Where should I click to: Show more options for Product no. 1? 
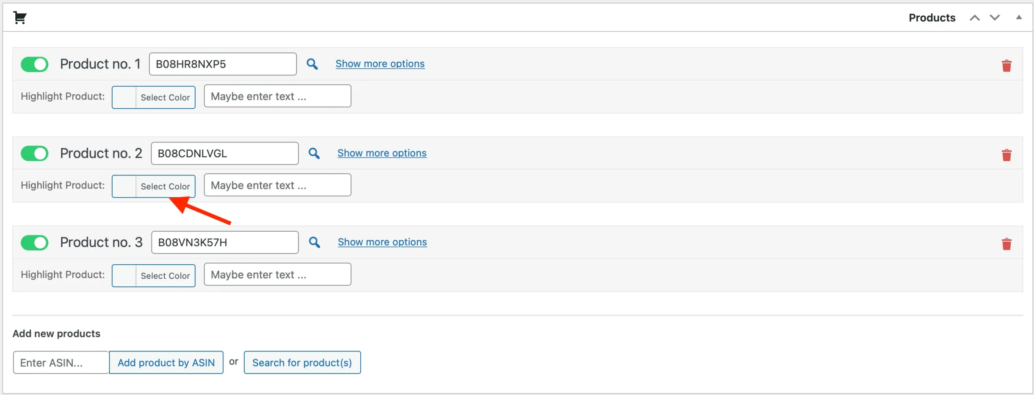[x=380, y=64]
